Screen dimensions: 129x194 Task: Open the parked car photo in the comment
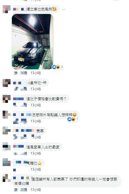pos(33,42)
